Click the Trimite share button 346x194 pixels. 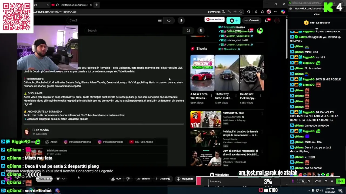[x=143, y=179]
